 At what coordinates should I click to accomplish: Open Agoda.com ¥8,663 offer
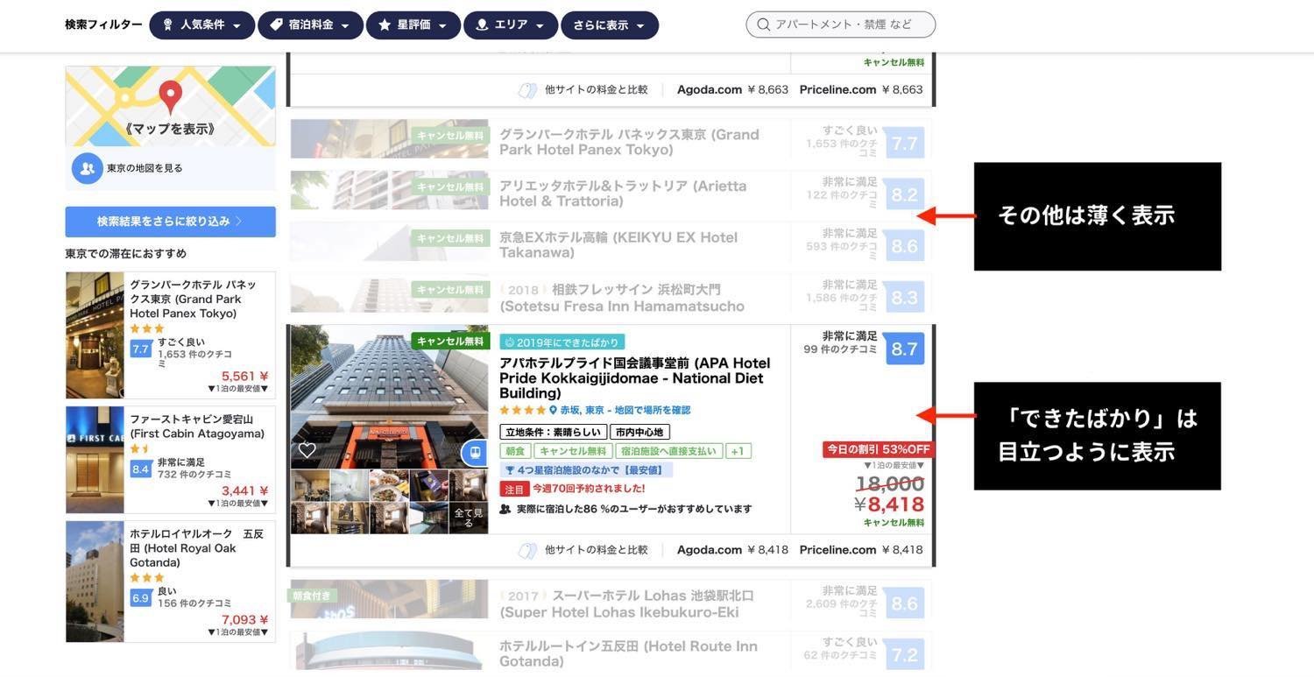732,89
